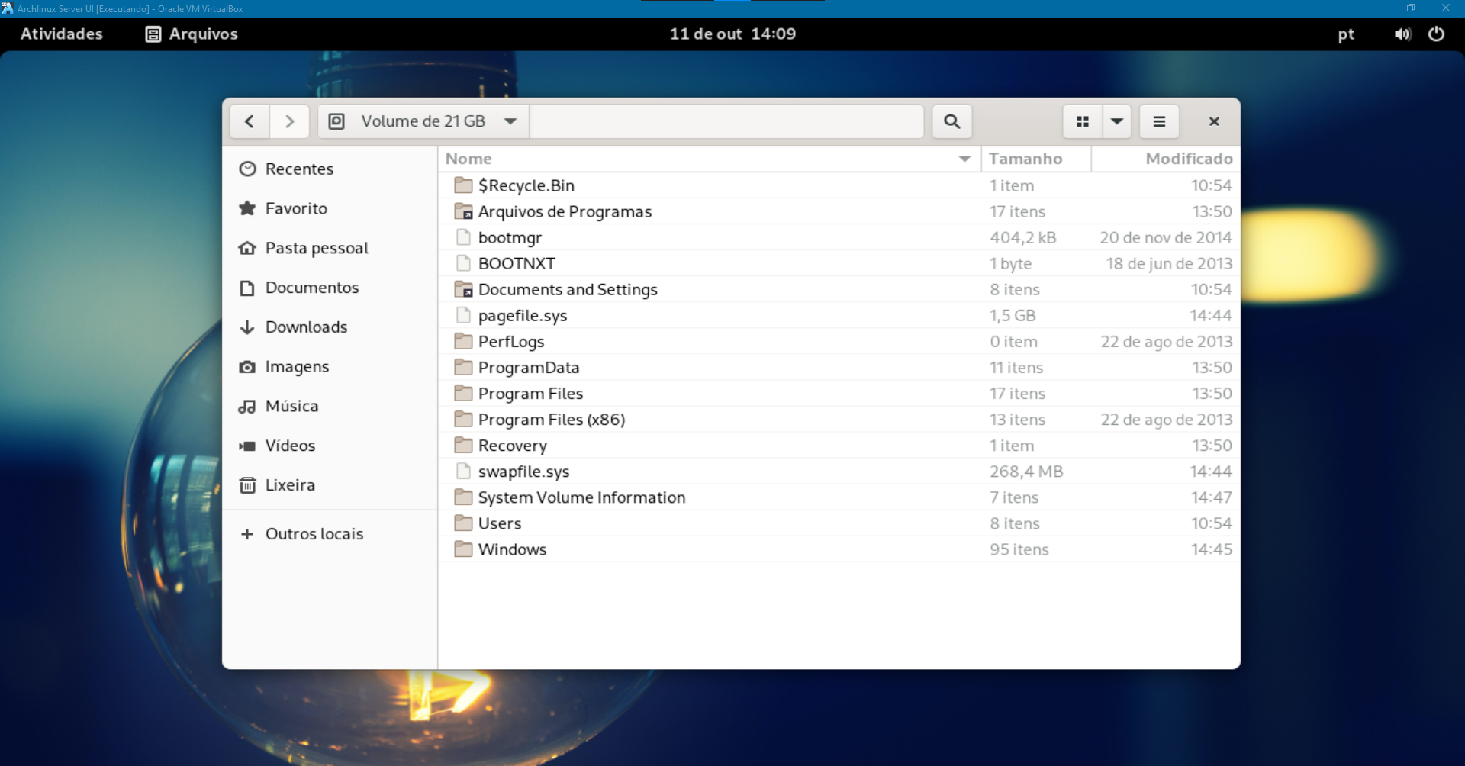Open the Atividades overview
This screenshot has width=1465, height=766.
pyautogui.click(x=61, y=34)
